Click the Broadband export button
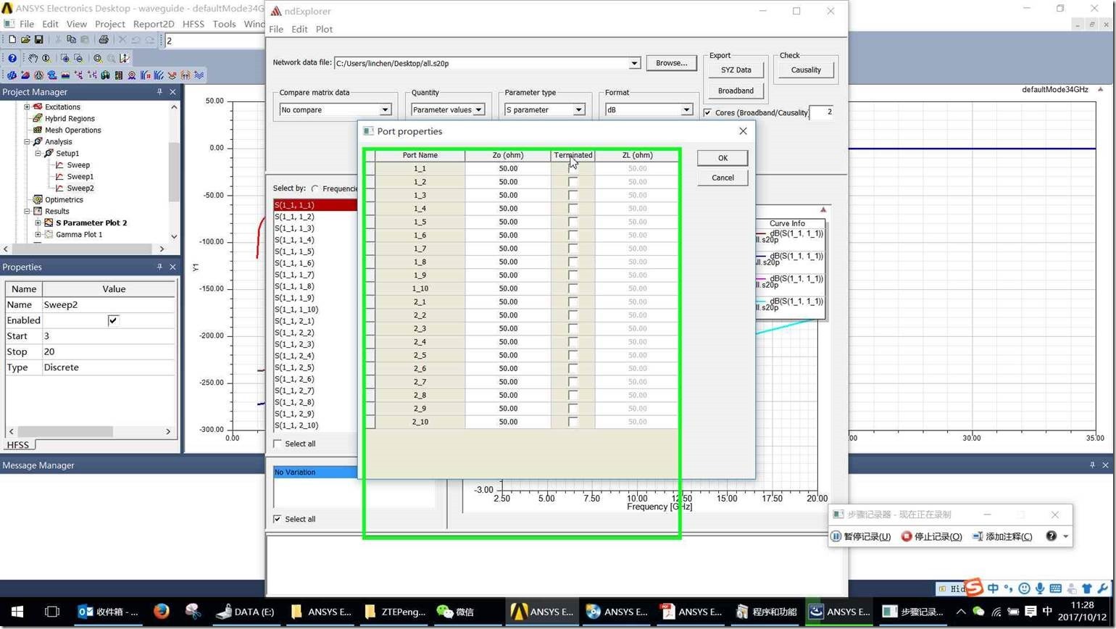 tap(736, 91)
